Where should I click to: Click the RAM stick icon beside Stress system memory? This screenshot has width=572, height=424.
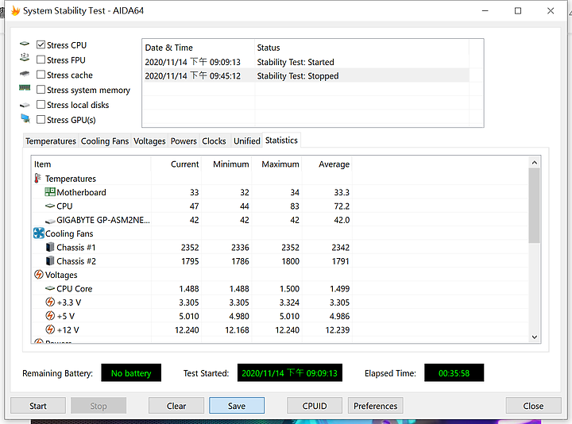[25, 87]
